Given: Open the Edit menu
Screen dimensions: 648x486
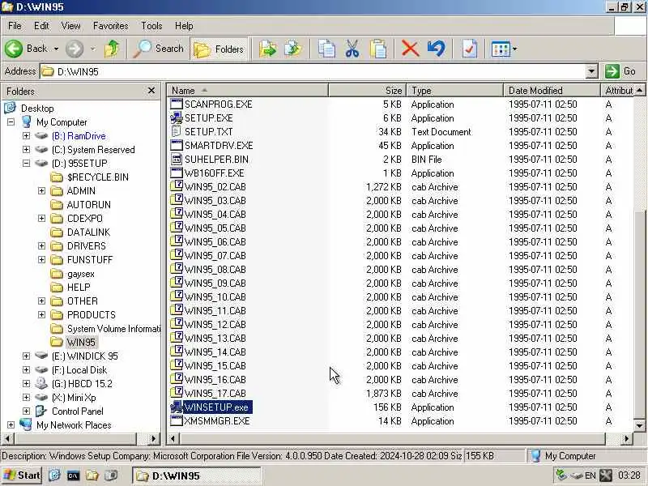Looking at the screenshot, I should [x=41, y=26].
